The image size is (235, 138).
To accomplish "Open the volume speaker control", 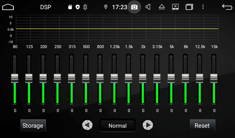I will pyautogui.click(x=148, y=7).
